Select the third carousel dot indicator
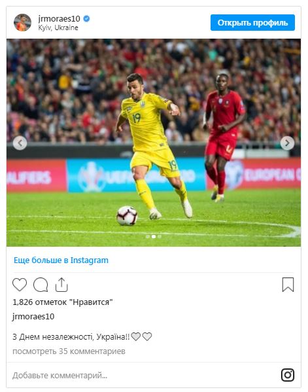 click(160, 236)
